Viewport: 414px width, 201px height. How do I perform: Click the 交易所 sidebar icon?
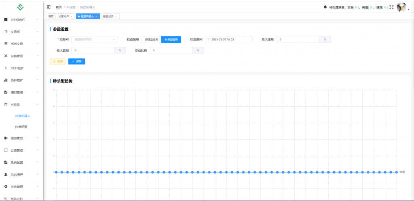tap(6, 32)
